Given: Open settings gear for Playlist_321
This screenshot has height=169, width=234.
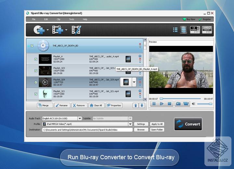Looking at the screenshot, I should (x=140, y=91).
